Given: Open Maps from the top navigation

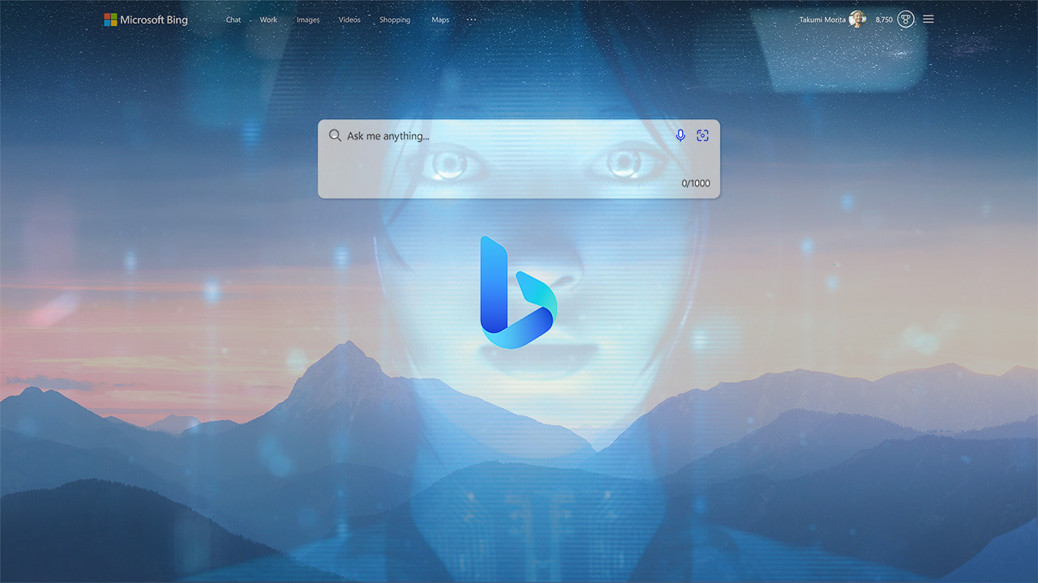Looking at the screenshot, I should pyautogui.click(x=440, y=19).
